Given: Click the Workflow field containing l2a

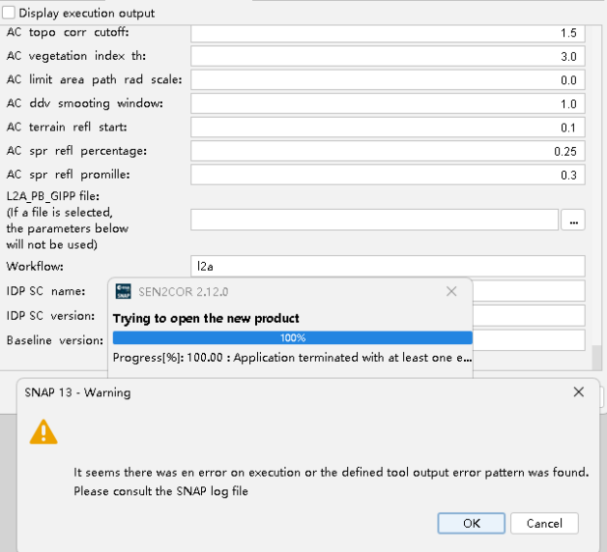Looking at the screenshot, I should (x=387, y=266).
